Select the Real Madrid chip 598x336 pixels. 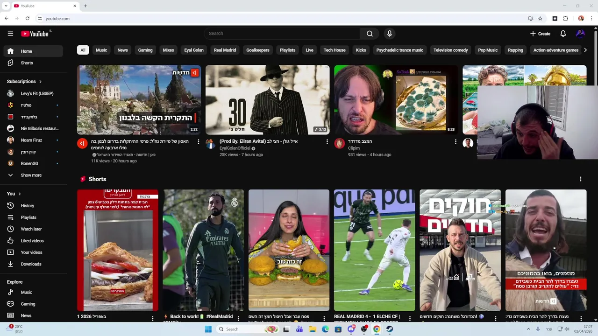(x=225, y=50)
